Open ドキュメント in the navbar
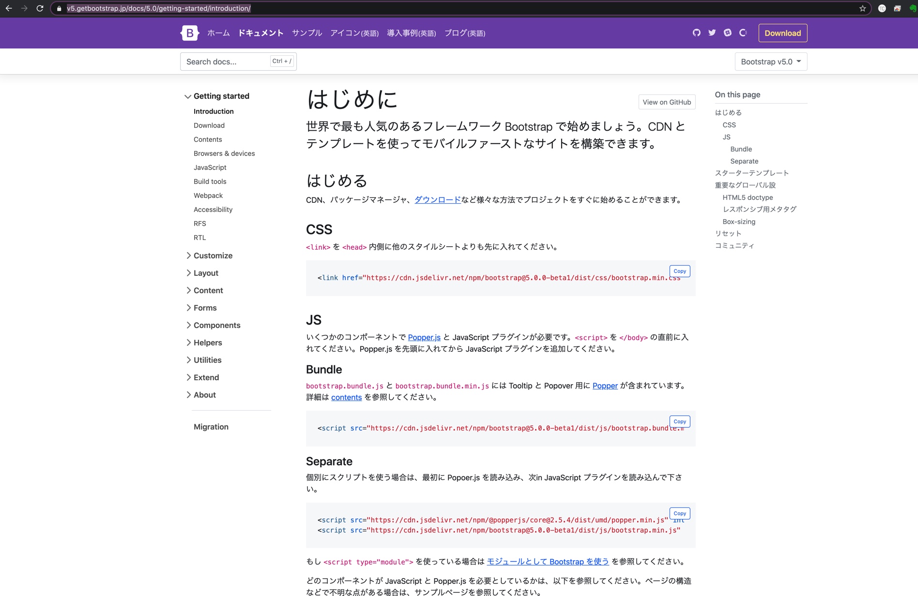The image size is (918, 596). 260,33
